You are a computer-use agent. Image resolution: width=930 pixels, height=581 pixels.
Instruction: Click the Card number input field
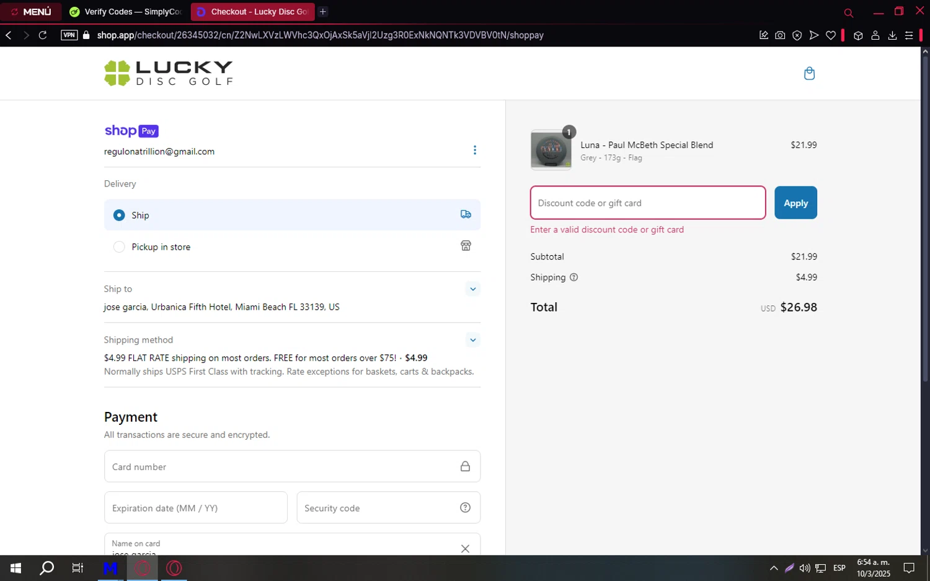click(x=292, y=466)
